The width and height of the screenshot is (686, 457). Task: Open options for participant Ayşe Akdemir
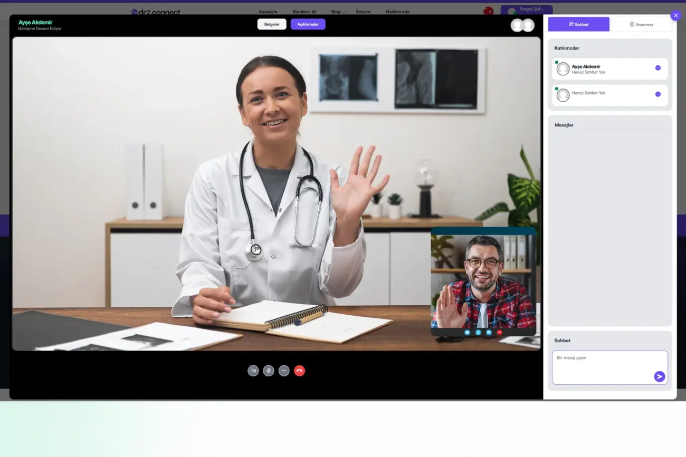click(658, 68)
